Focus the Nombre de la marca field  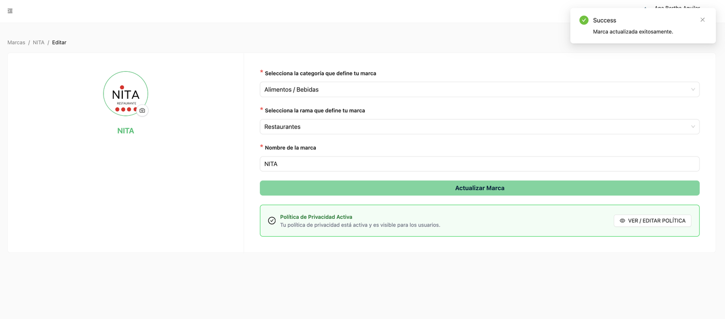pyautogui.click(x=480, y=164)
